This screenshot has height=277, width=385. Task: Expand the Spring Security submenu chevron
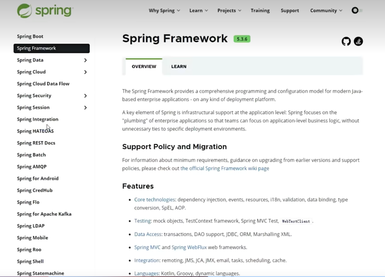(85, 96)
